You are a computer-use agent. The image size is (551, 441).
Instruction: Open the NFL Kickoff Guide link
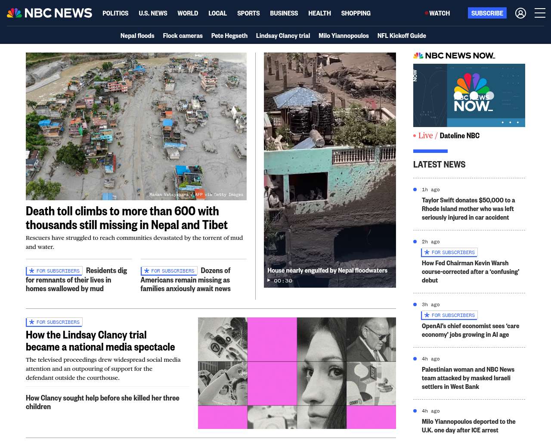coord(402,36)
